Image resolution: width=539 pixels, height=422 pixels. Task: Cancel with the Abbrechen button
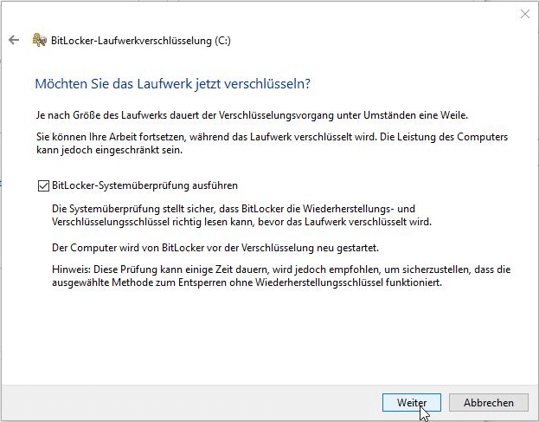point(489,402)
